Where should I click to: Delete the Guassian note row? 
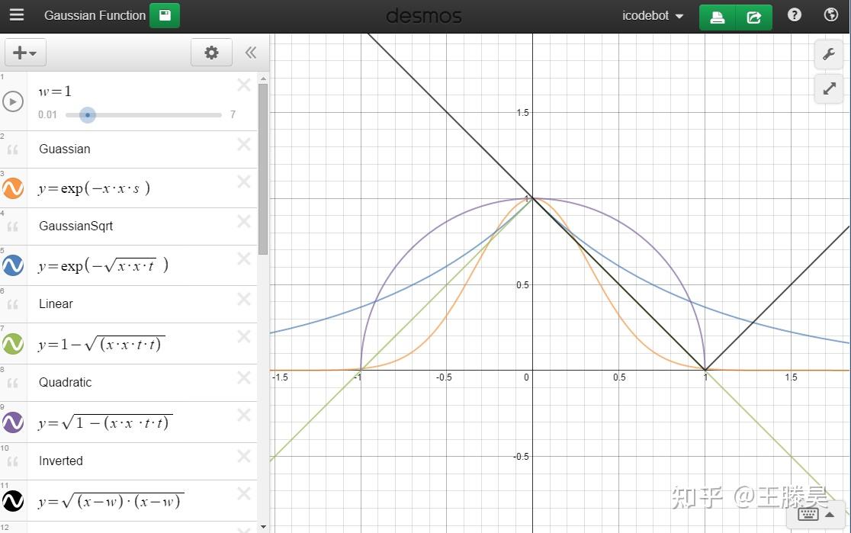244,144
